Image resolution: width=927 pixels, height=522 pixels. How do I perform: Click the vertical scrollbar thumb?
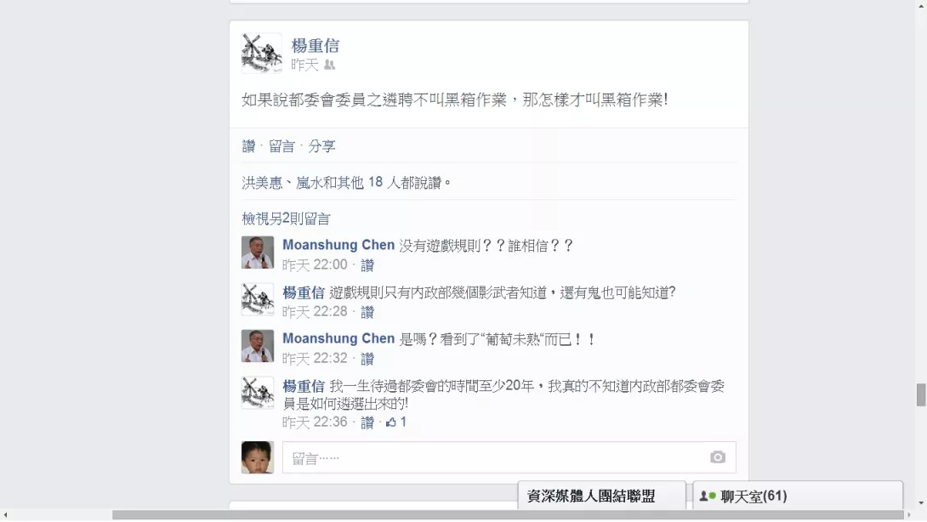(921, 394)
